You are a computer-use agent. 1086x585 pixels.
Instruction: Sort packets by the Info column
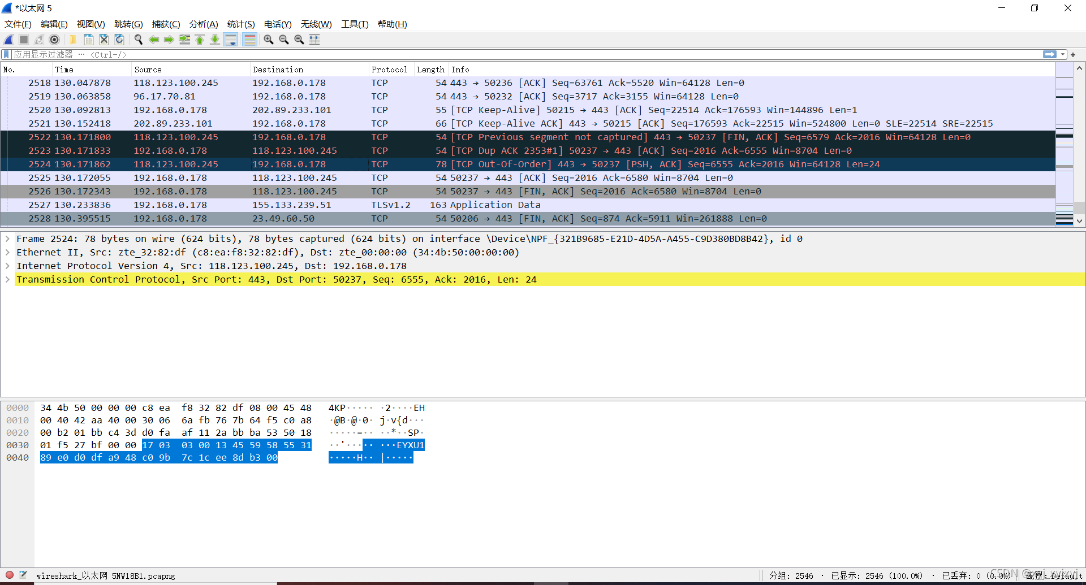(x=752, y=70)
